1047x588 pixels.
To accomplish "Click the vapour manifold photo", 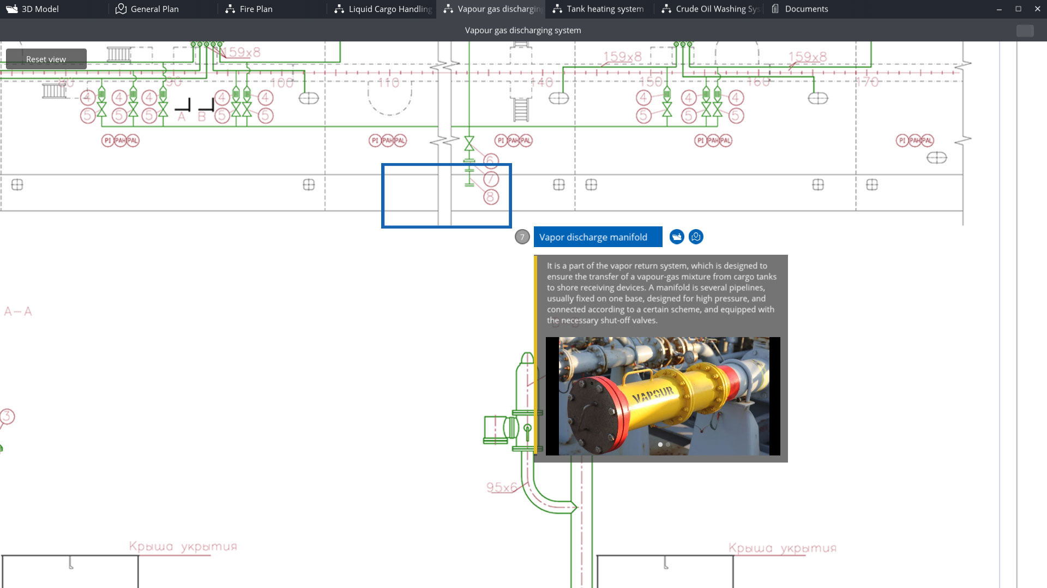I will pos(663,395).
